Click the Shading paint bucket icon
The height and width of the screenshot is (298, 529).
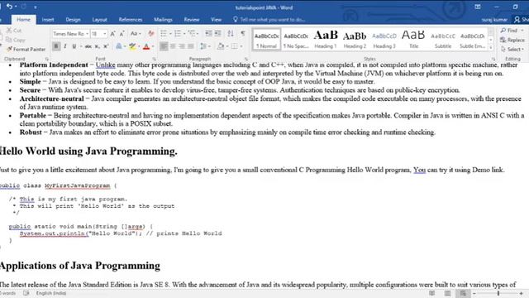pos(221,46)
